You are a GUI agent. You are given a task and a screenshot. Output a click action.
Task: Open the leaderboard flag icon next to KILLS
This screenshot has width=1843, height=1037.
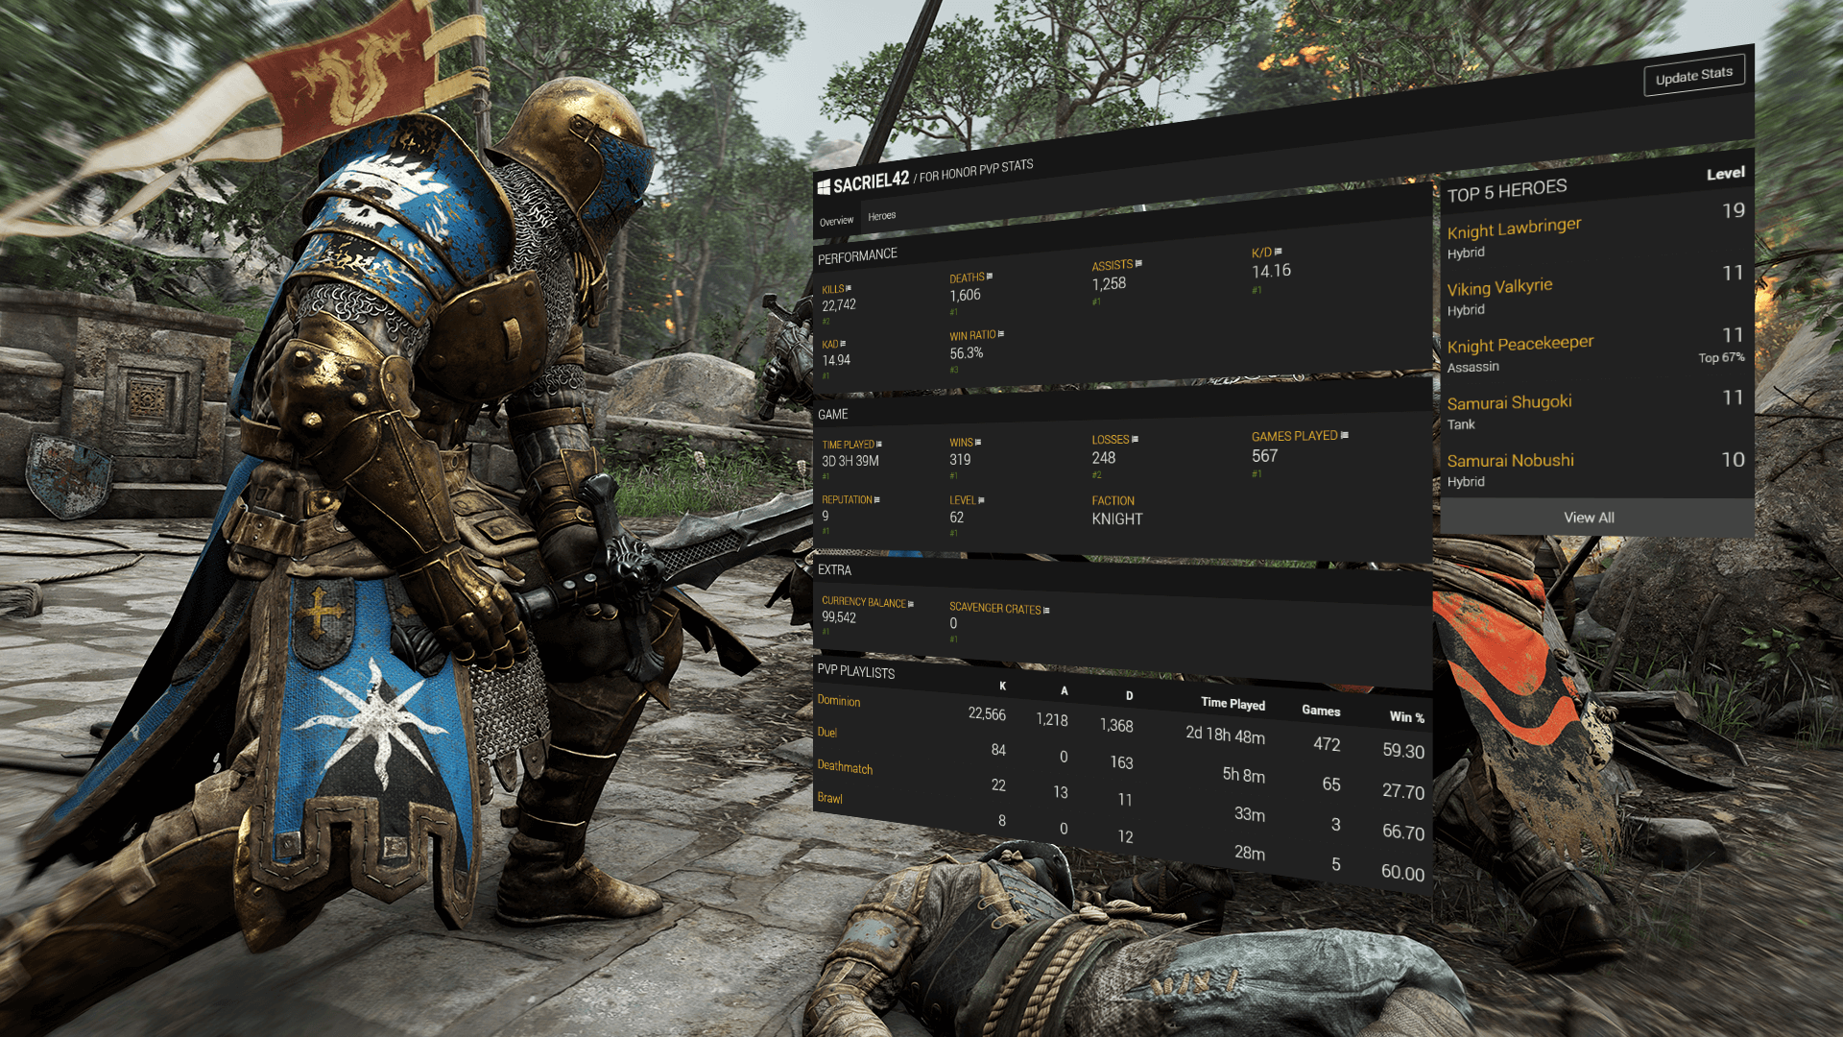[x=849, y=288]
